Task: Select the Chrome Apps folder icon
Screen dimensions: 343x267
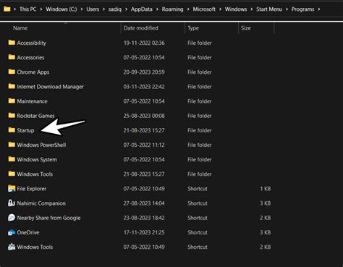Action: click(12, 72)
